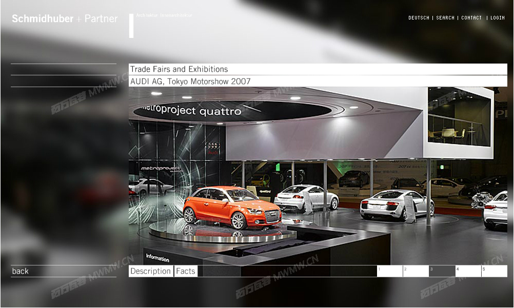Show image number 1

390,271
